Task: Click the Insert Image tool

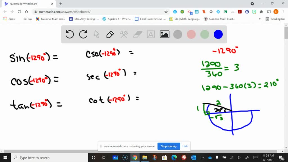Action: click(164, 34)
